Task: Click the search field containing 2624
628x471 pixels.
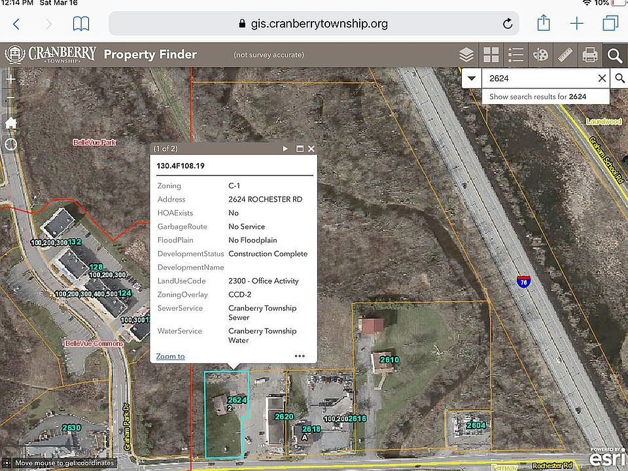Action: [x=536, y=78]
